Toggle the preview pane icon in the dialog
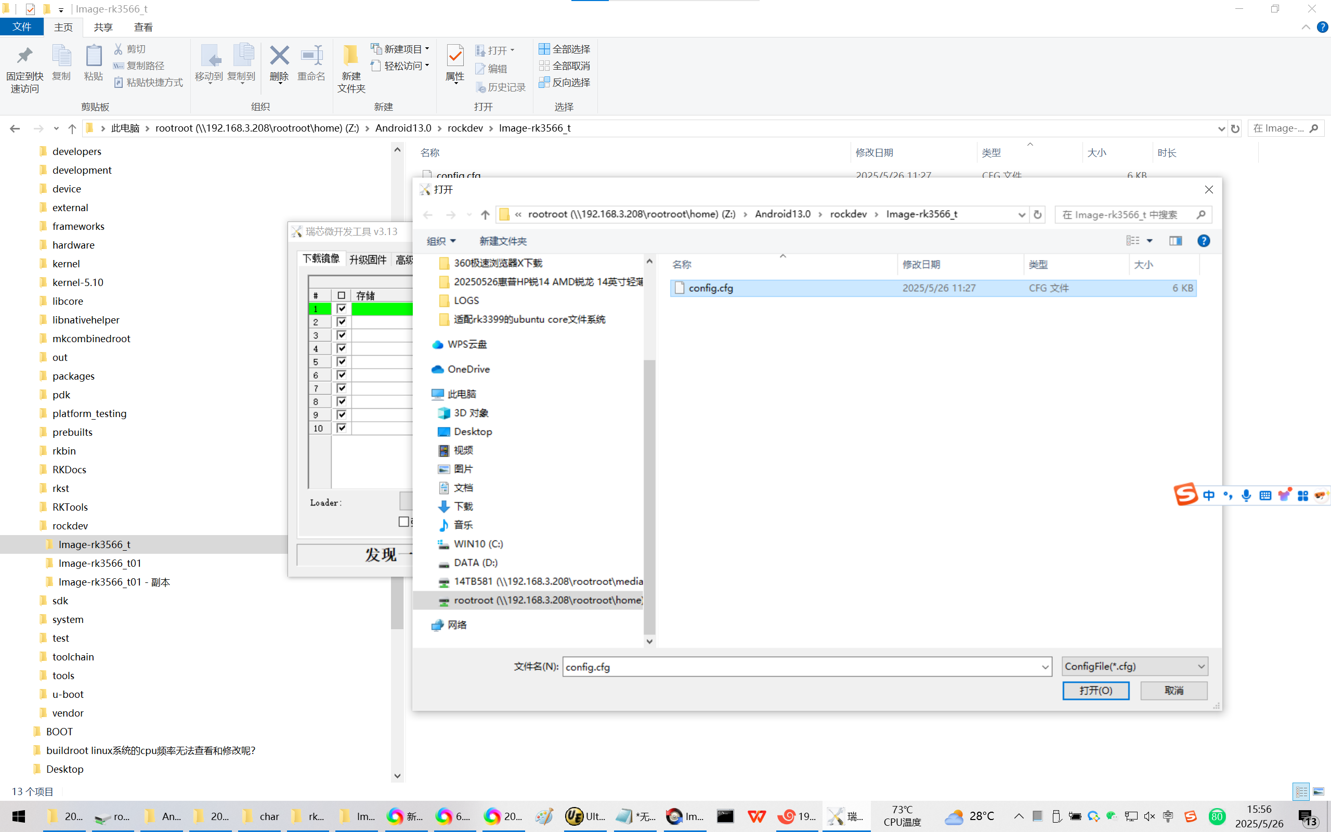The height and width of the screenshot is (832, 1331). tap(1176, 241)
